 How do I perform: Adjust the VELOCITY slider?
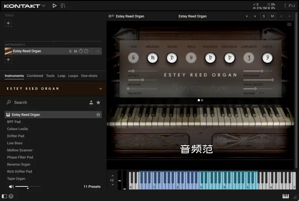pos(128,89)
